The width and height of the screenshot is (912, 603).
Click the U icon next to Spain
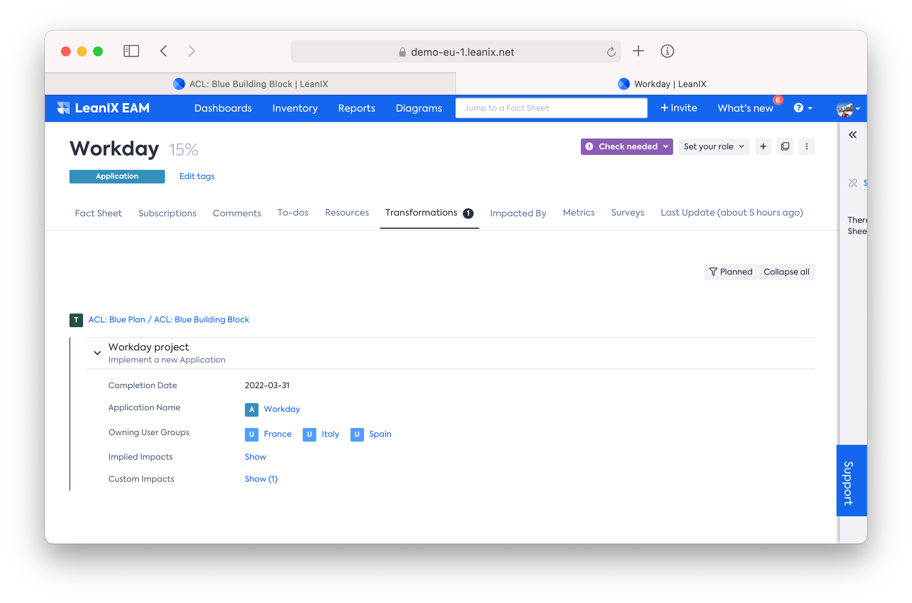pyautogui.click(x=357, y=434)
